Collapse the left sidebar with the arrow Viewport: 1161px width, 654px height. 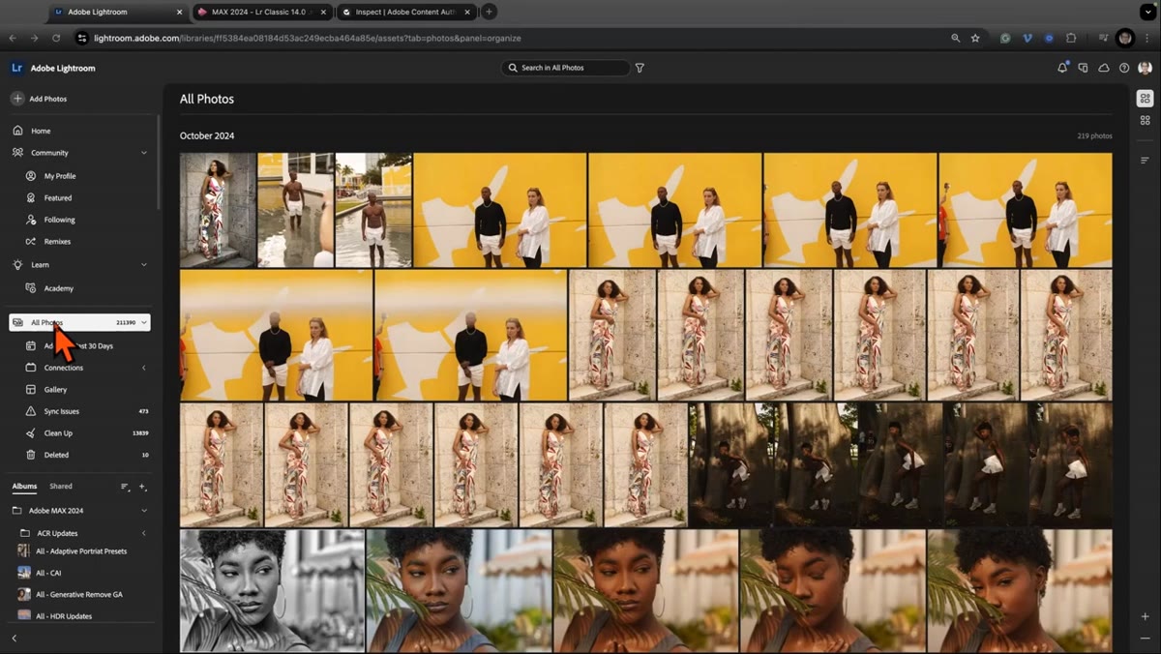[15, 639]
